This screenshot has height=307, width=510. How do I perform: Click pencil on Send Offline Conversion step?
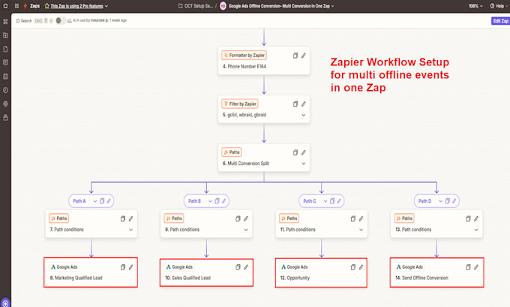click(x=476, y=267)
